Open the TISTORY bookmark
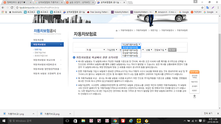 pyautogui.click(x=196, y=12)
